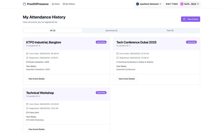223x133 pixels.
Task: Click the pink wallet avatar icon
Action: point(182,4)
